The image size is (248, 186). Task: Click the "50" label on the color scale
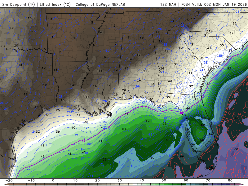point(164,180)
